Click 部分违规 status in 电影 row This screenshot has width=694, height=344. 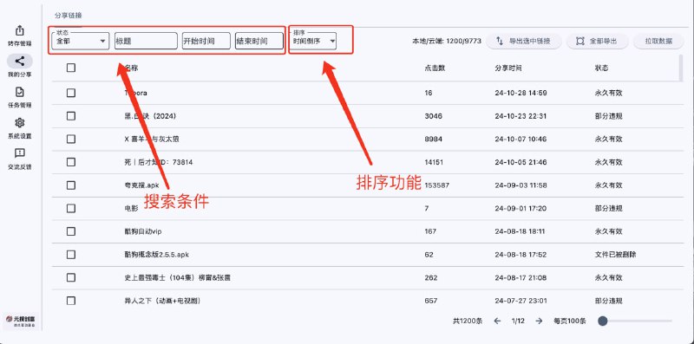[609, 208]
